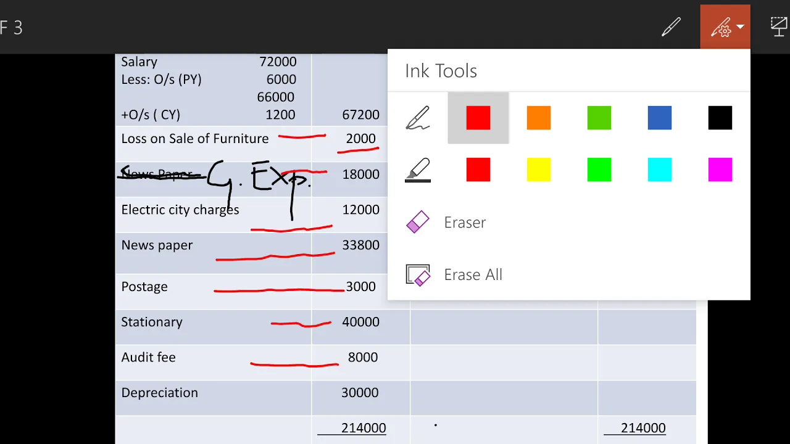Pick the magenta highlighter color

(x=720, y=170)
